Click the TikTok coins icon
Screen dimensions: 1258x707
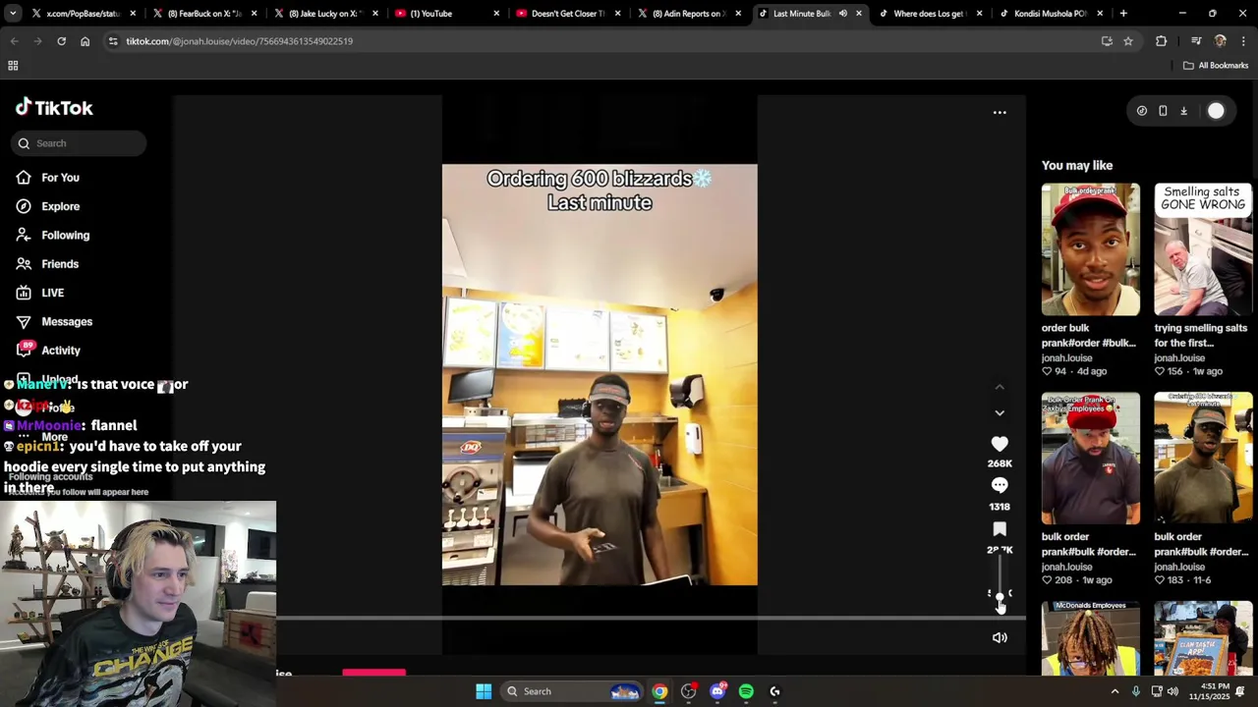coord(1142,111)
